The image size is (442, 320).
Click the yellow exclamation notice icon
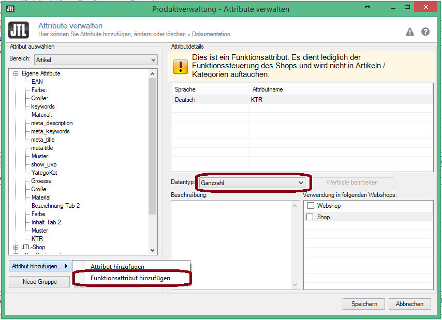pos(181,67)
